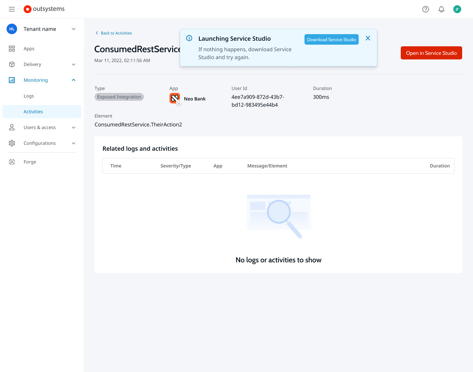This screenshot has width=473, height=372.
Task: Click the empty-state magnifier illustration
Action: point(279,217)
